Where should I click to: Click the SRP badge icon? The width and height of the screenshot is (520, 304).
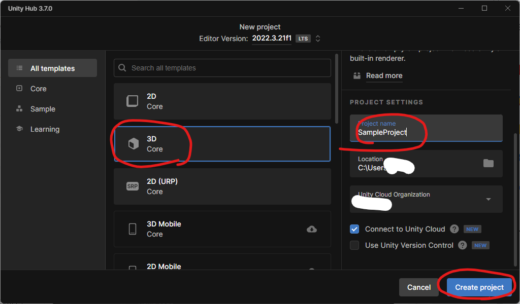coord(133,186)
